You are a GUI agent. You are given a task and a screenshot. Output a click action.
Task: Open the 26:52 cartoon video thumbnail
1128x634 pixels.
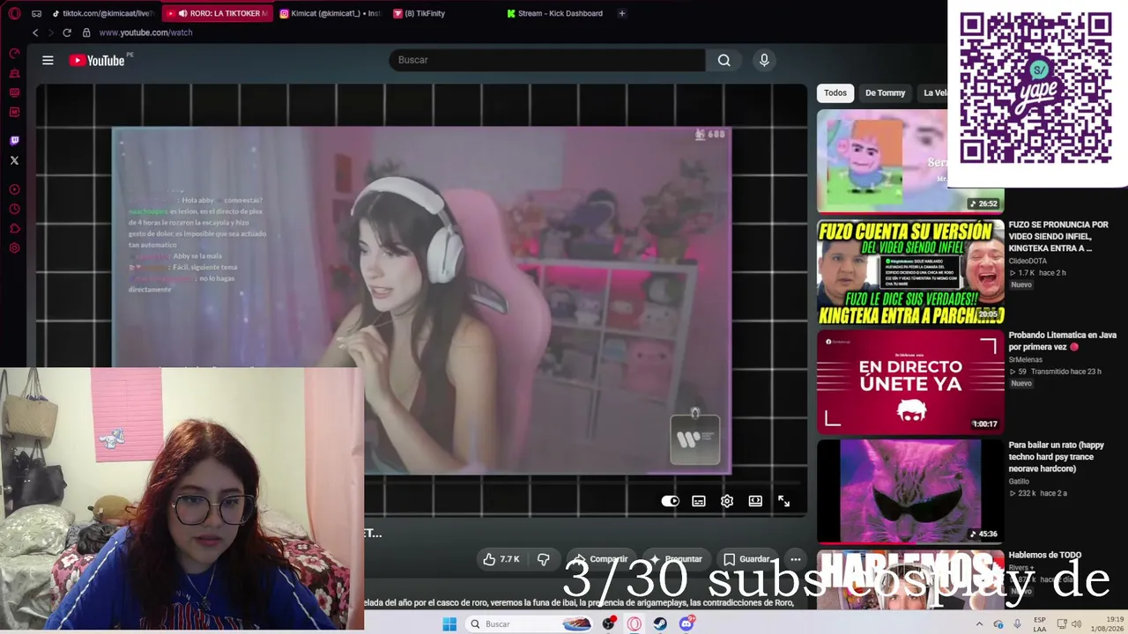(x=910, y=161)
